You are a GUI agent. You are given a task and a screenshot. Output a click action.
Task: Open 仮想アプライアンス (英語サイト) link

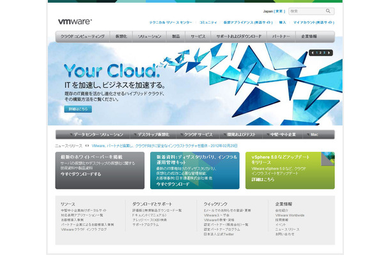click(x=248, y=22)
